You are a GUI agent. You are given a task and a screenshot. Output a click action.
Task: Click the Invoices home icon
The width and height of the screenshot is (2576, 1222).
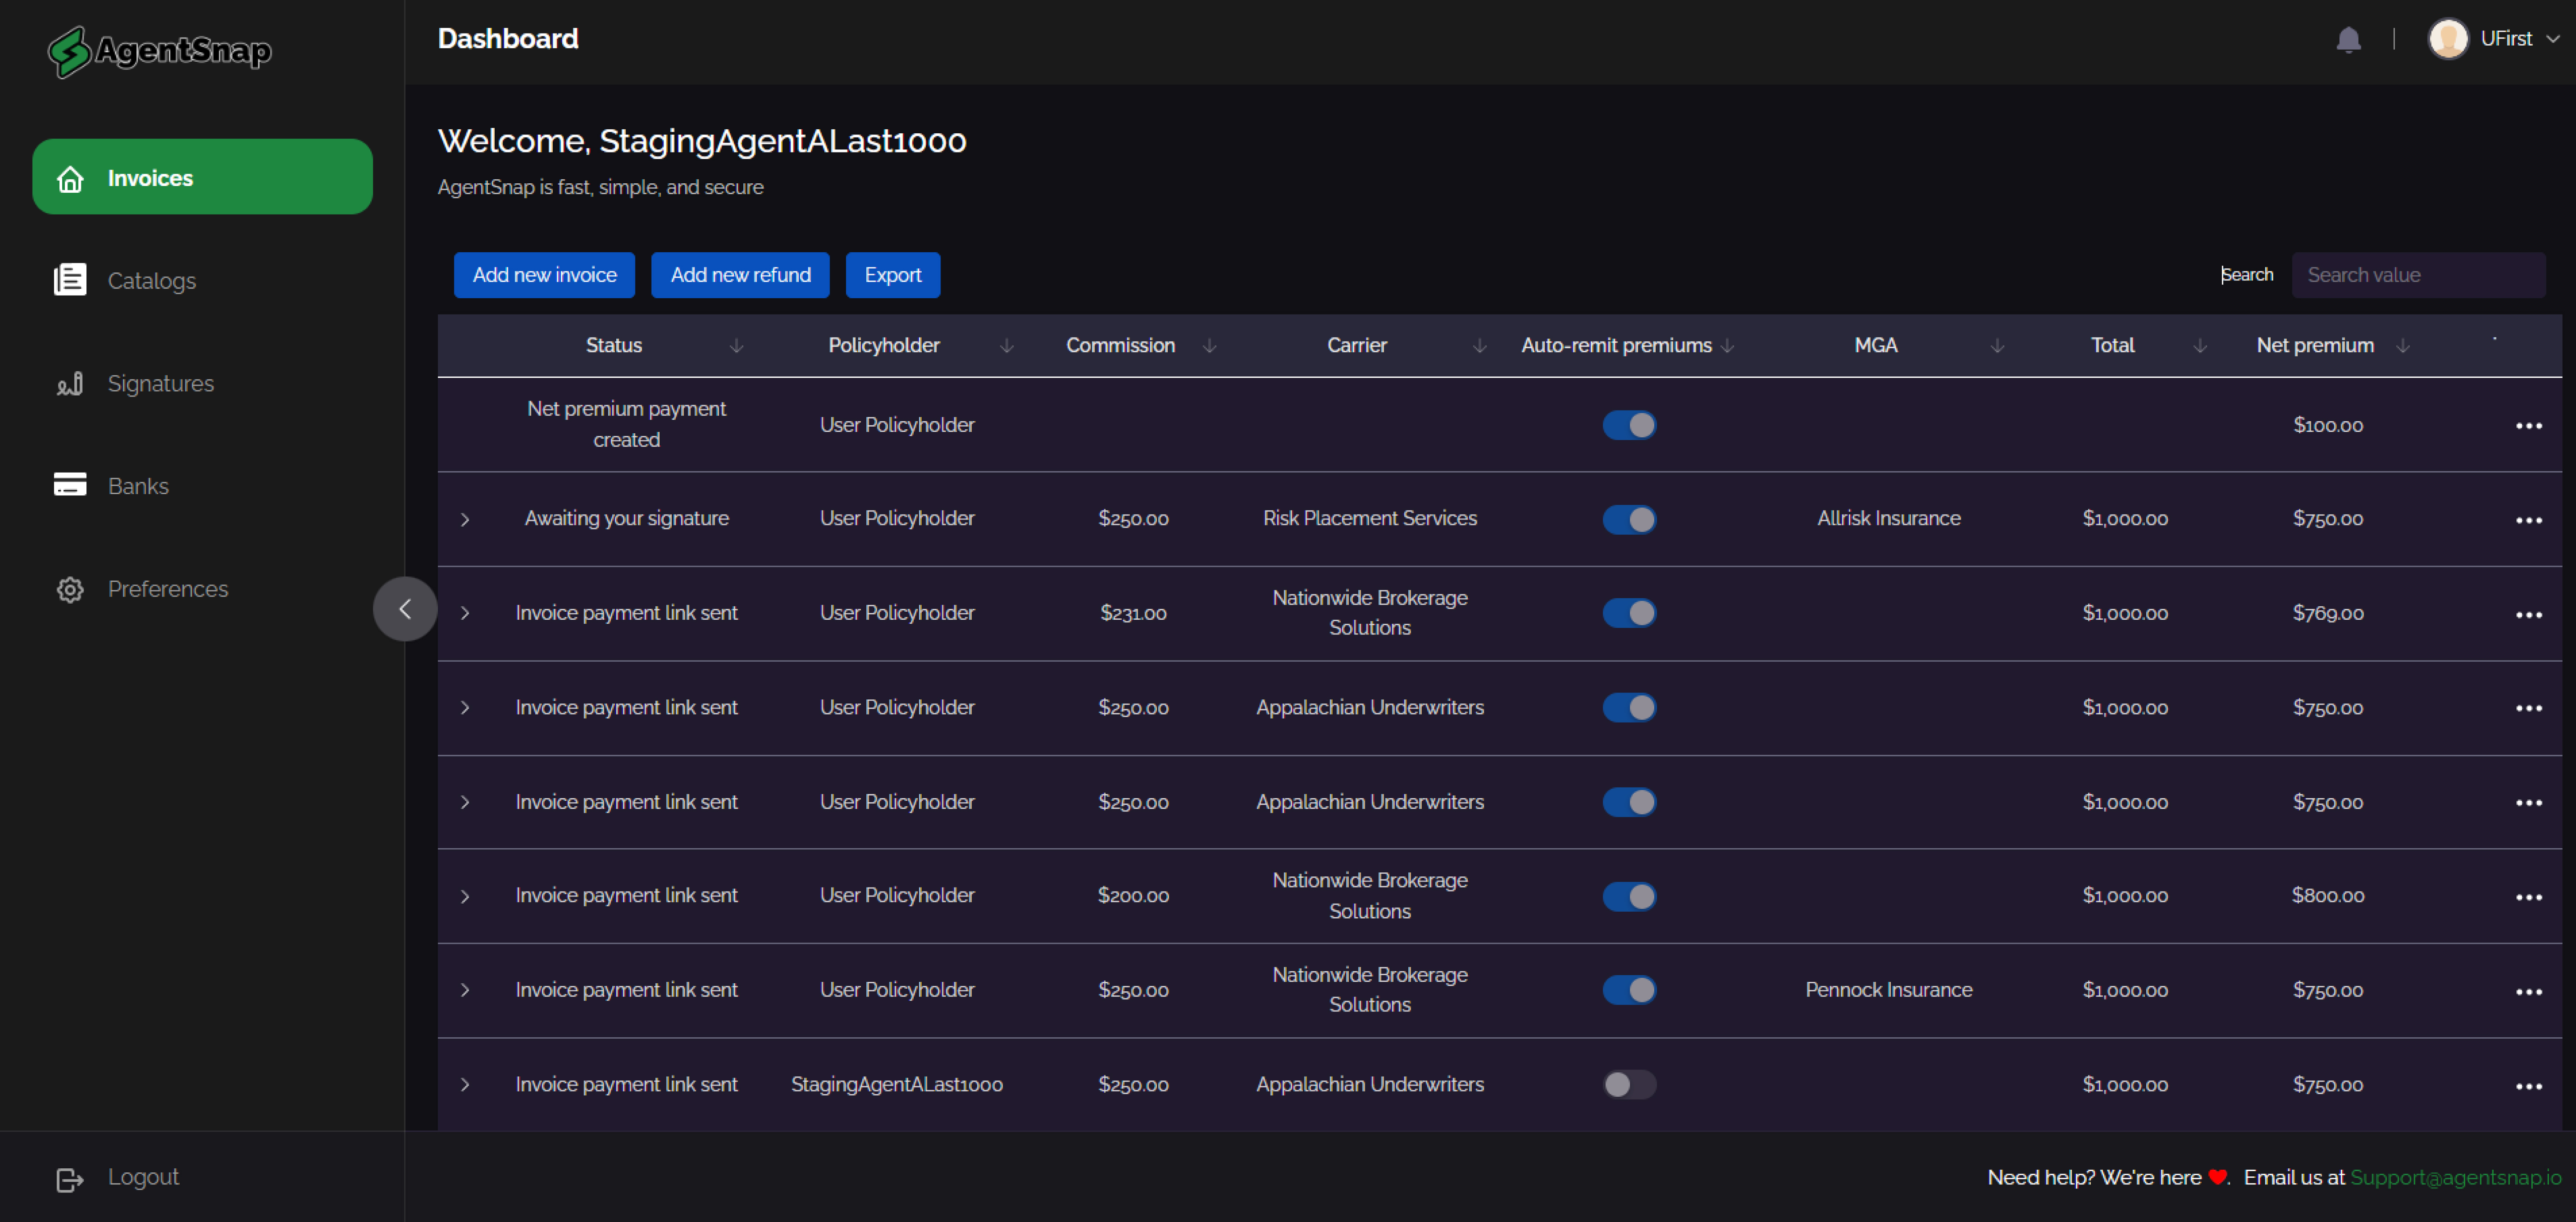tap(70, 179)
